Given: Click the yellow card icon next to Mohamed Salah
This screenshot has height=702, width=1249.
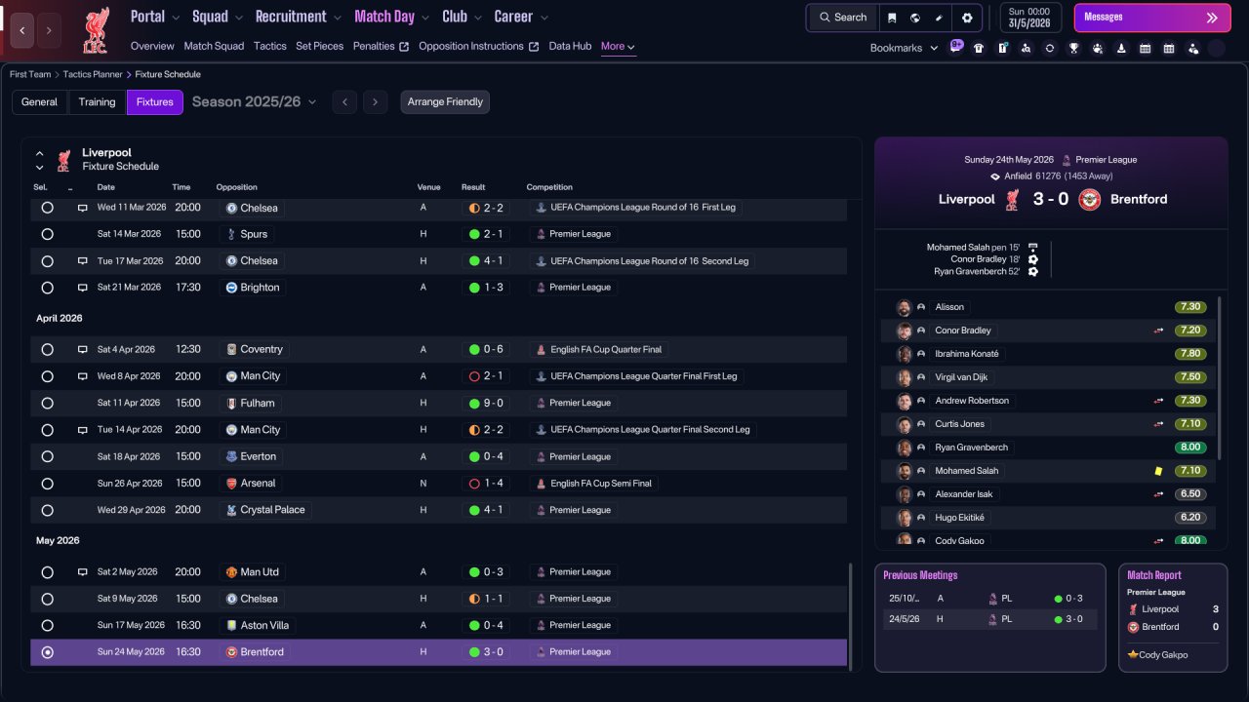Looking at the screenshot, I should [x=1158, y=471].
